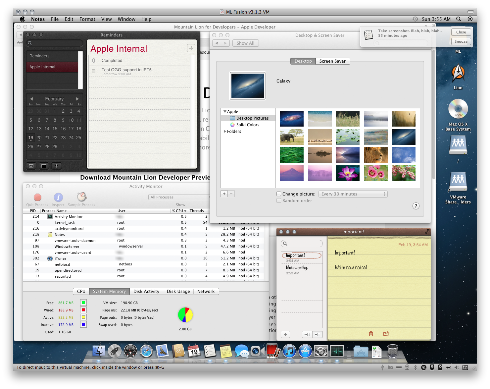
Task: Click the green Free memory color swatch
Action: click(83, 303)
